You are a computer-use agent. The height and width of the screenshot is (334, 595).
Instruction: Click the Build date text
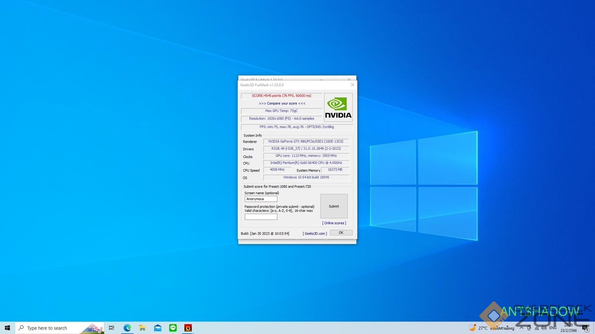(265, 233)
